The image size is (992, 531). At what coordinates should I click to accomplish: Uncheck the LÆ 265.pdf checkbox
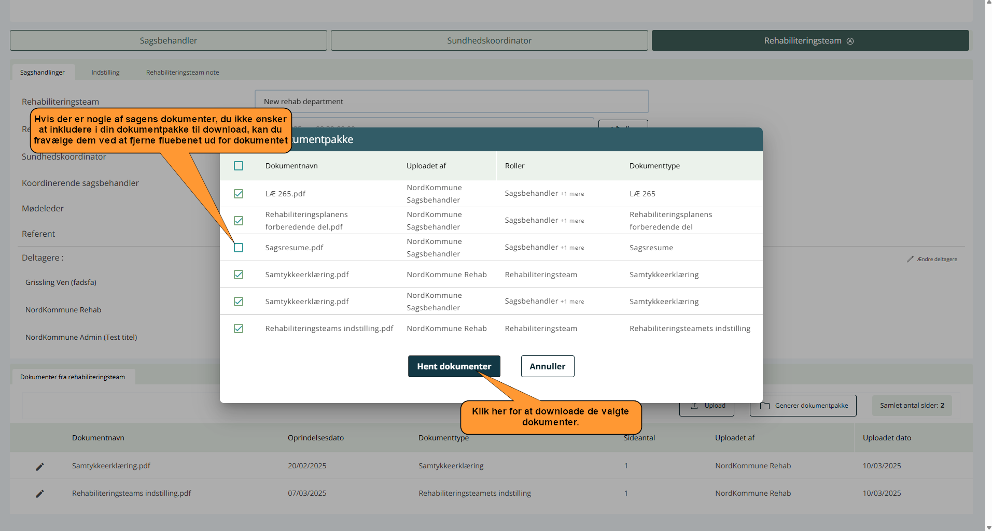pyautogui.click(x=239, y=194)
